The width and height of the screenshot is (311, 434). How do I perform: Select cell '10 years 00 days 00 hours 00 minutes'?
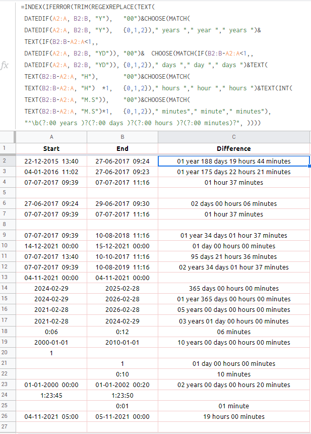(x=234, y=342)
